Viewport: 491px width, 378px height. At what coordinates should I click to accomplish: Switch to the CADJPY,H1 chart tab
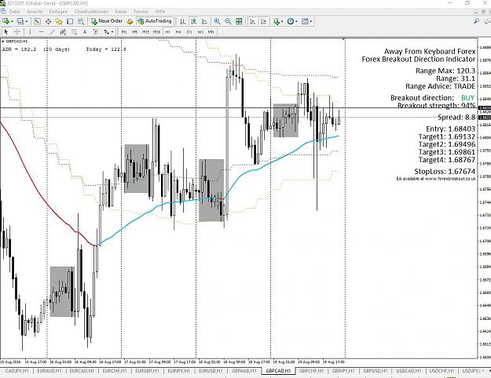[x=17, y=371]
